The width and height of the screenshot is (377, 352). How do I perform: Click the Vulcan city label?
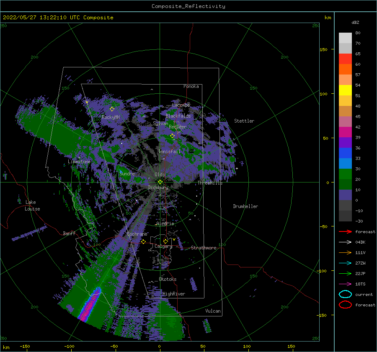tap(213, 311)
